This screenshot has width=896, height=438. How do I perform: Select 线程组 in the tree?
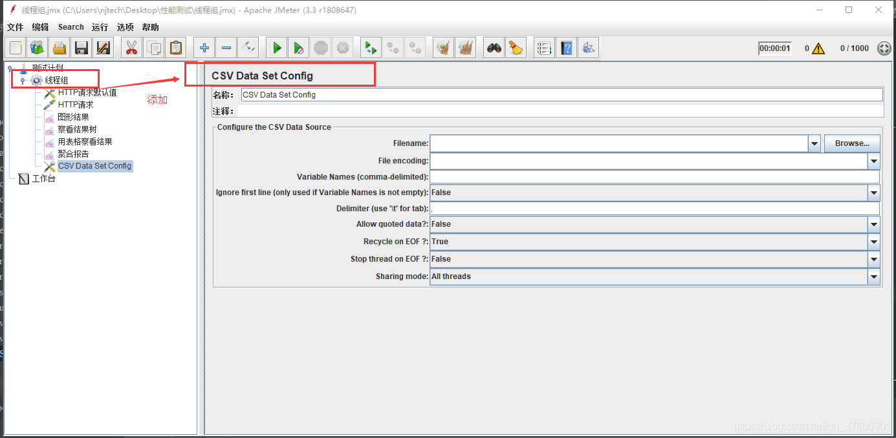[56, 81]
